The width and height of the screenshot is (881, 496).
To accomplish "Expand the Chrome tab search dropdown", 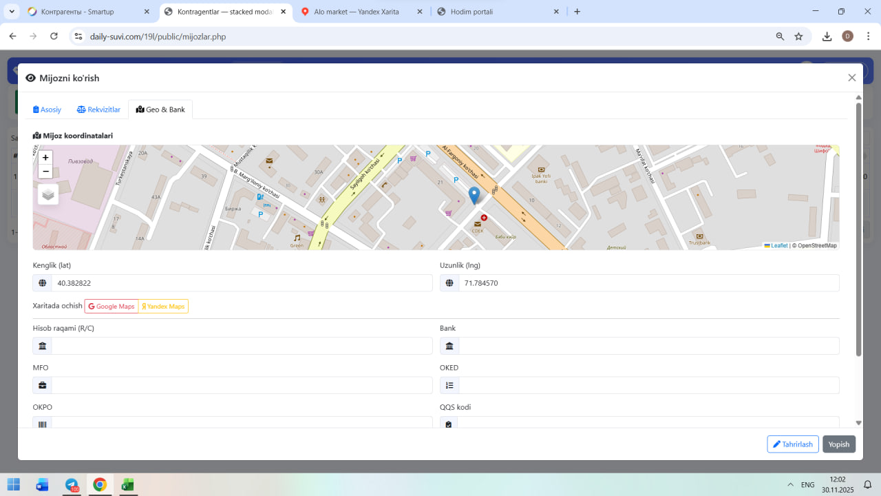I will pyautogui.click(x=12, y=12).
